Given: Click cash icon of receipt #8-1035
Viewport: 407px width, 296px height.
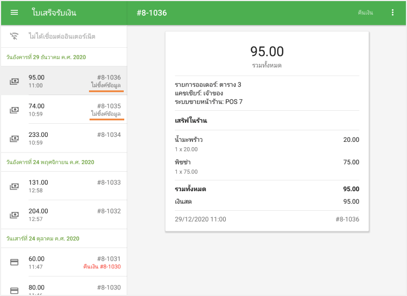Looking at the screenshot, I should (15, 110).
